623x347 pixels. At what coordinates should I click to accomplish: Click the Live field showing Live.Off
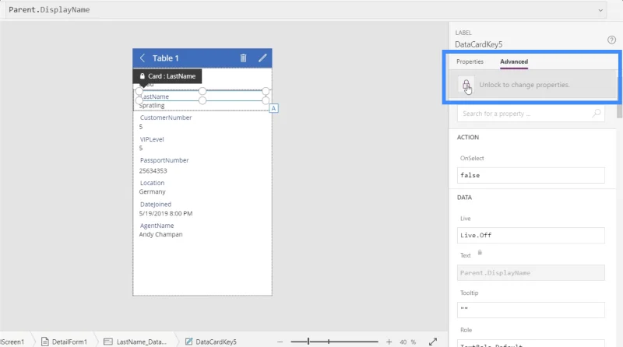click(531, 235)
